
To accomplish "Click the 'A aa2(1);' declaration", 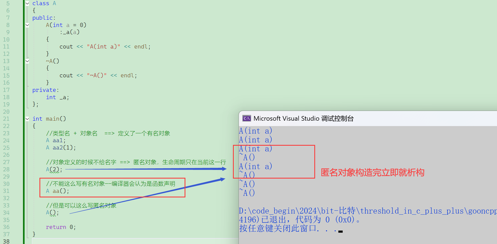I will (61, 148).
